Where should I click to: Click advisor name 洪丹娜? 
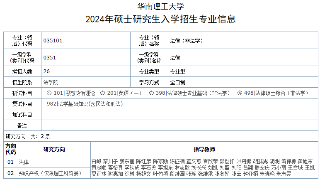[x=244, y=161]
